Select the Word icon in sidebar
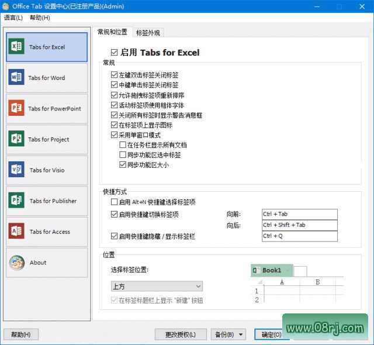The image size is (374, 345). (x=16, y=77)
